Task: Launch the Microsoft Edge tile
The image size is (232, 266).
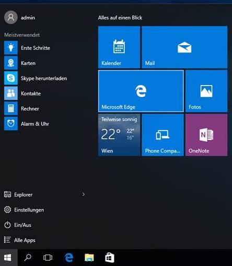Action: pyautogui.click(x=141, y=91)
